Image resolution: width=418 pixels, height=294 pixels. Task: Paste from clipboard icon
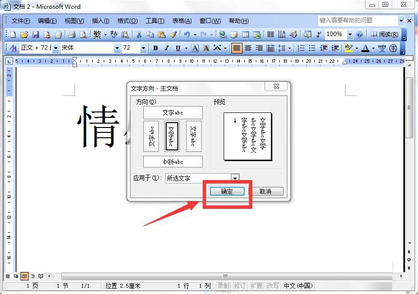coord(162,35)
